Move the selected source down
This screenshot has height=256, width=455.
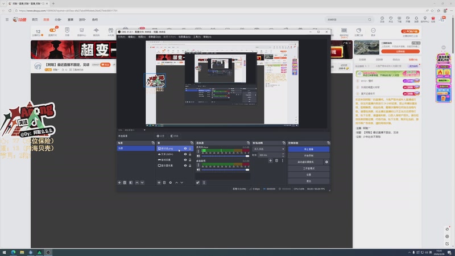point(181,183)
